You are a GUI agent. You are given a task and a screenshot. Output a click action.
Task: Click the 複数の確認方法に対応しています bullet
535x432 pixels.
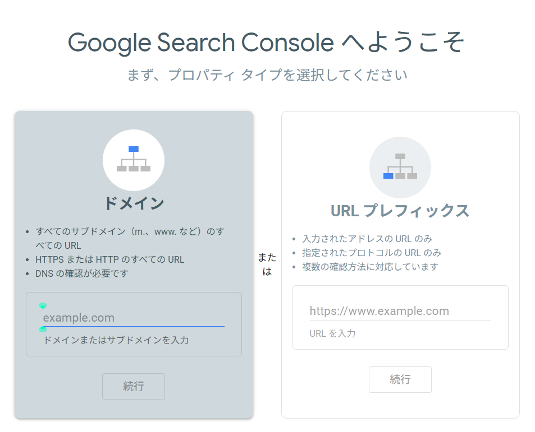370,267
